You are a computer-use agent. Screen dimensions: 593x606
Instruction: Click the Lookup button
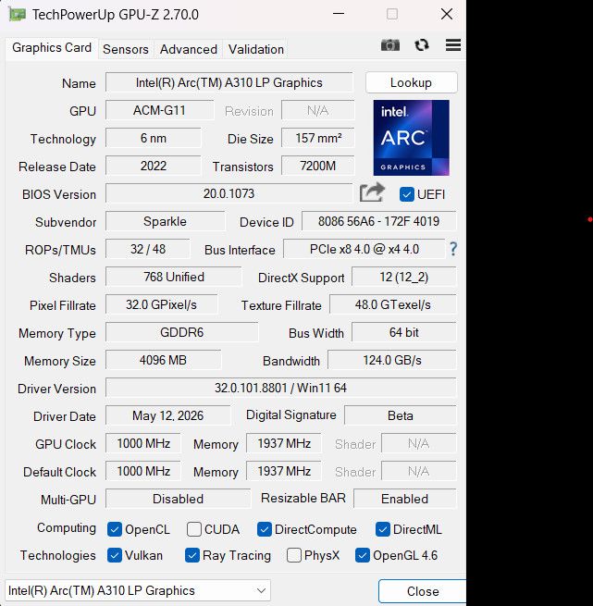(412, 82)
